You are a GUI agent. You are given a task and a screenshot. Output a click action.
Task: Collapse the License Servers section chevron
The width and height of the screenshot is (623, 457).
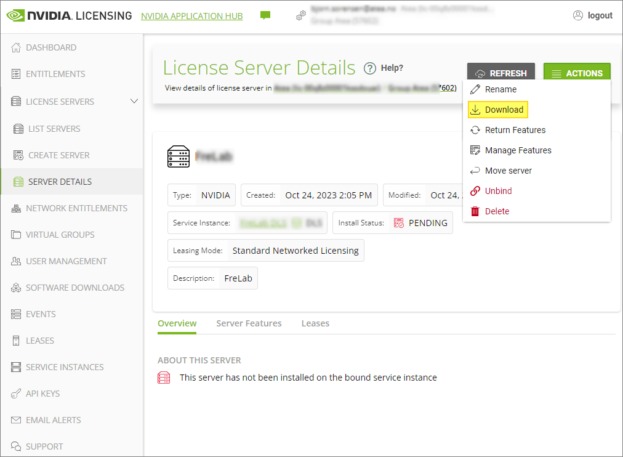[134, 101]
